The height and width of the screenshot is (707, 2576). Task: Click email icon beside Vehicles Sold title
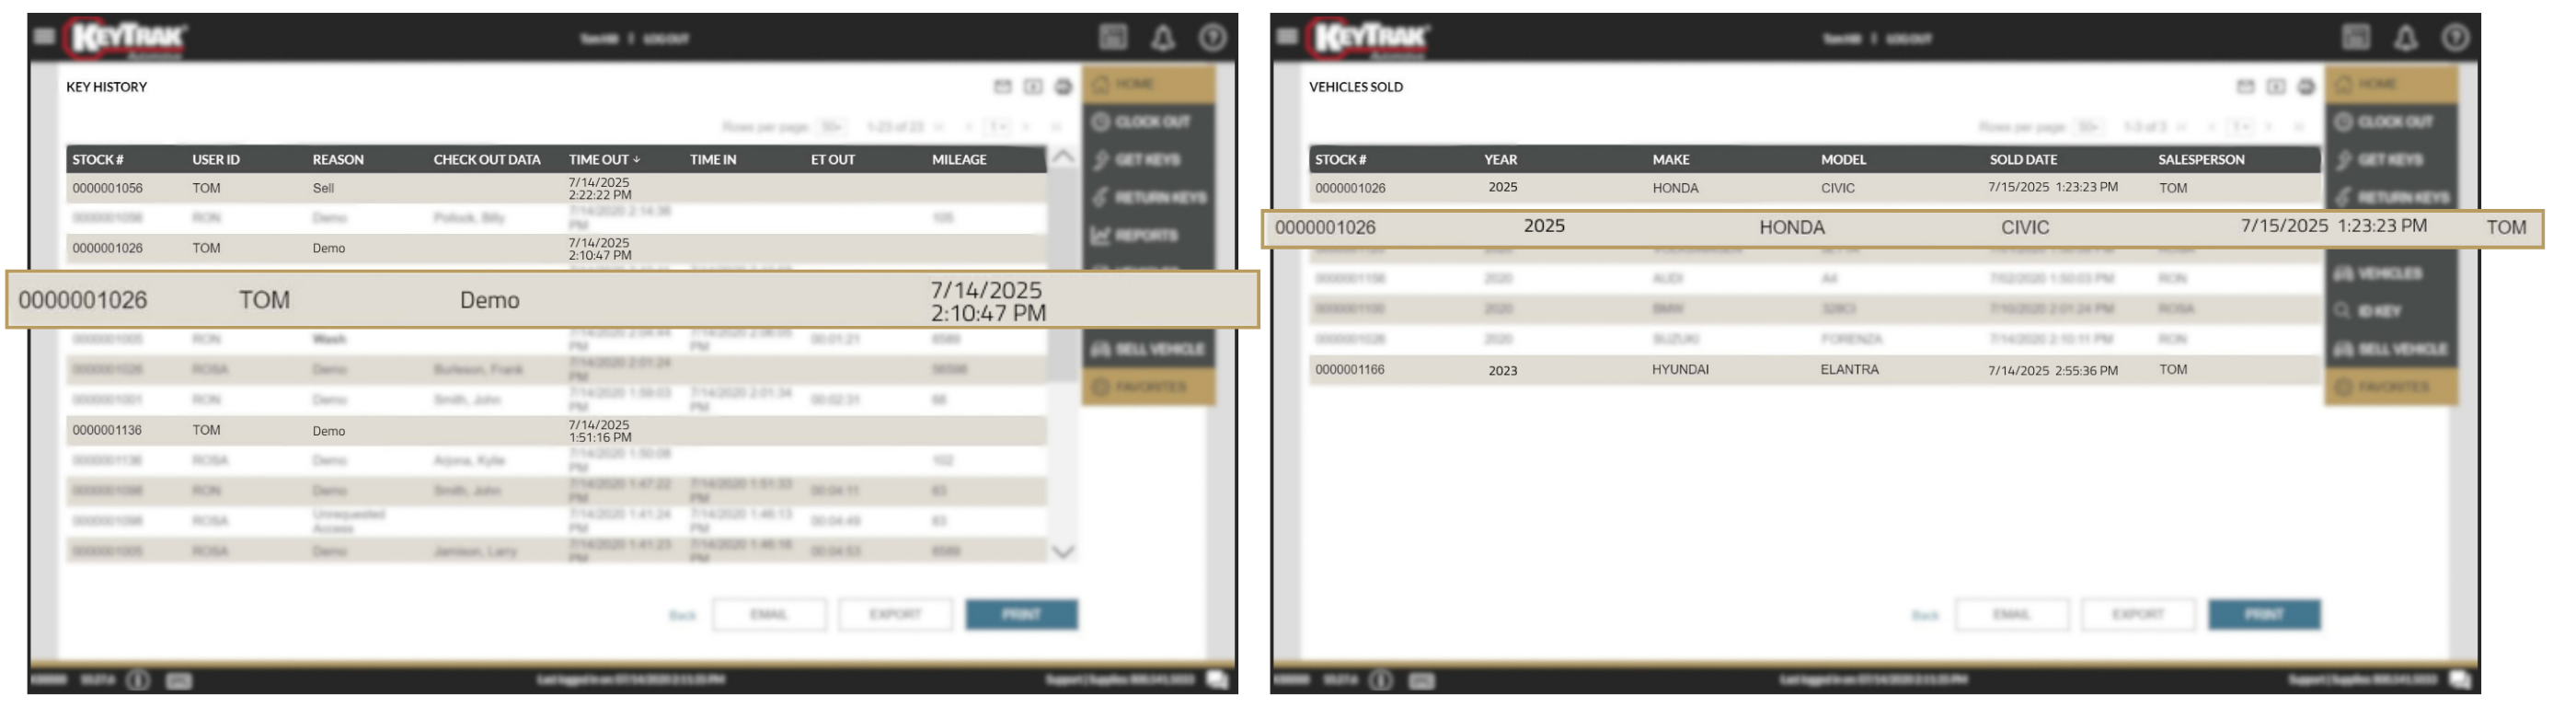2245,87
